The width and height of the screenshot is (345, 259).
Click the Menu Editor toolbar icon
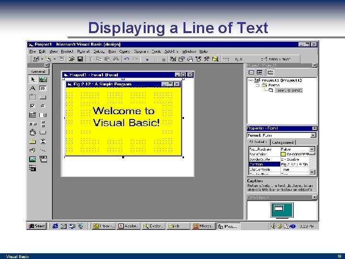62,59
